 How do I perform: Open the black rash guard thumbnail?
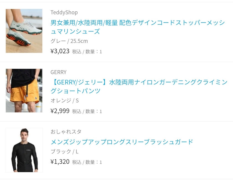point(24,150)
